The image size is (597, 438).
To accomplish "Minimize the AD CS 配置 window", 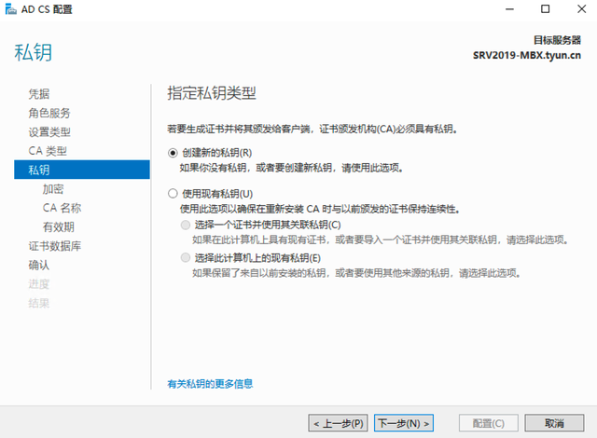I will pos(510,8).
